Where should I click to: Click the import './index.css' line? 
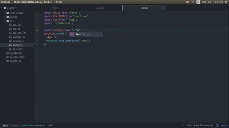tap(58, 23)
